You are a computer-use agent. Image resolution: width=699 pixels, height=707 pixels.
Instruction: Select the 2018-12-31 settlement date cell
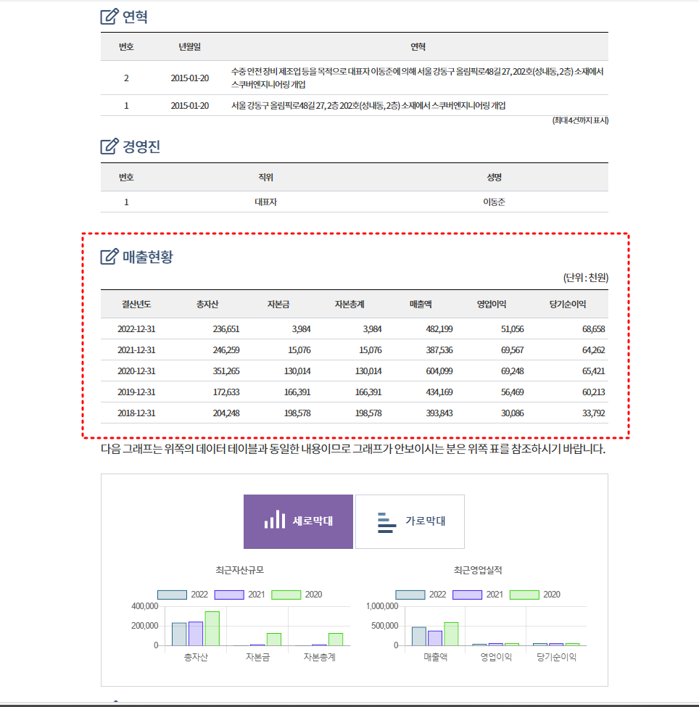coord(136,413)
